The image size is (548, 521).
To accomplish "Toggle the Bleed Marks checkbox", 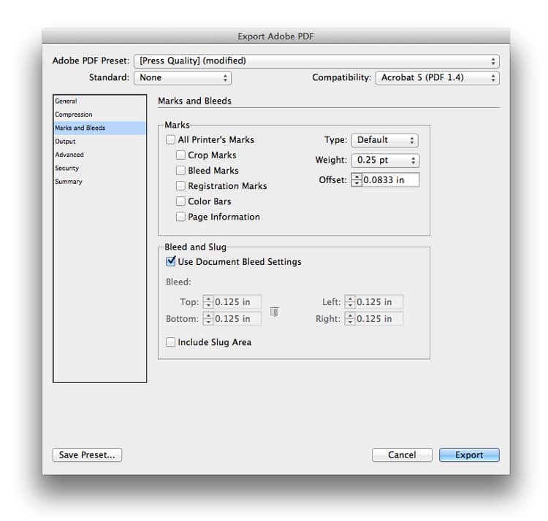I will pos(180,170).
